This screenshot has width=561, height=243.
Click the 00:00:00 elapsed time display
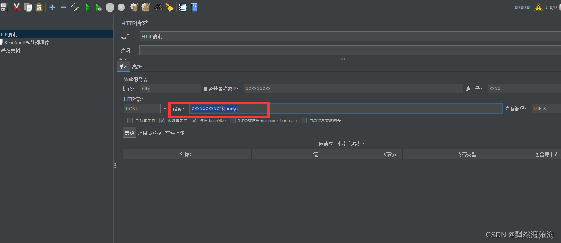tap(523, 7)
